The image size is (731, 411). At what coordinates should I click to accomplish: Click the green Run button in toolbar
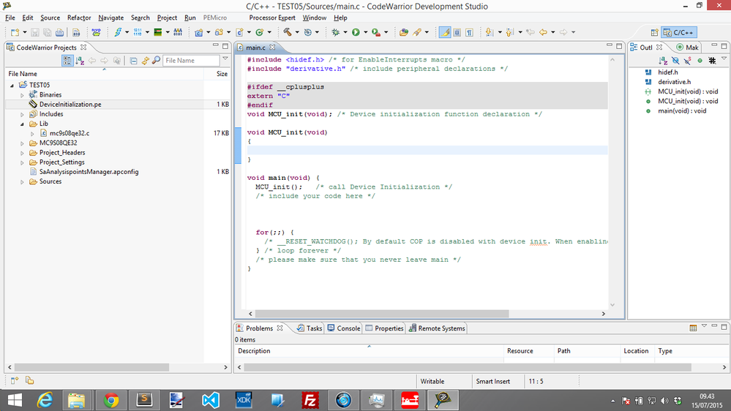pyautogui.click(x=356, y=32)
